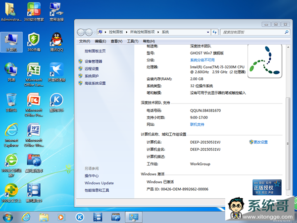Open Internet Explorer desktop icon
This screenshot has width=297, height=223.
(11, 135)
